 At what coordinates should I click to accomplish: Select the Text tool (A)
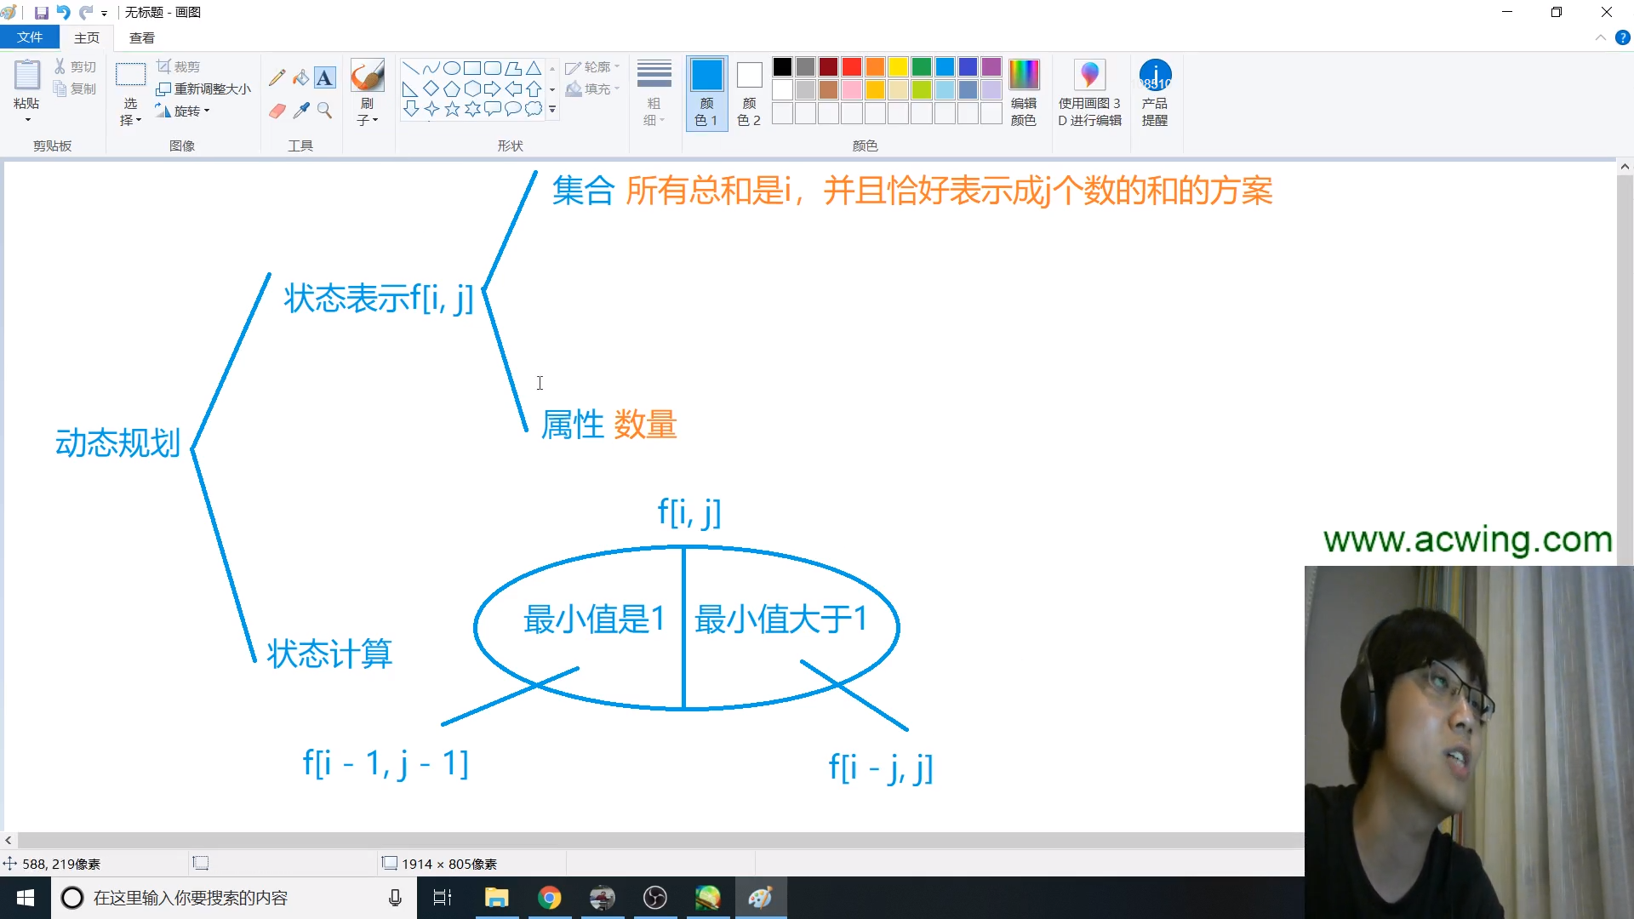[324, 77]
